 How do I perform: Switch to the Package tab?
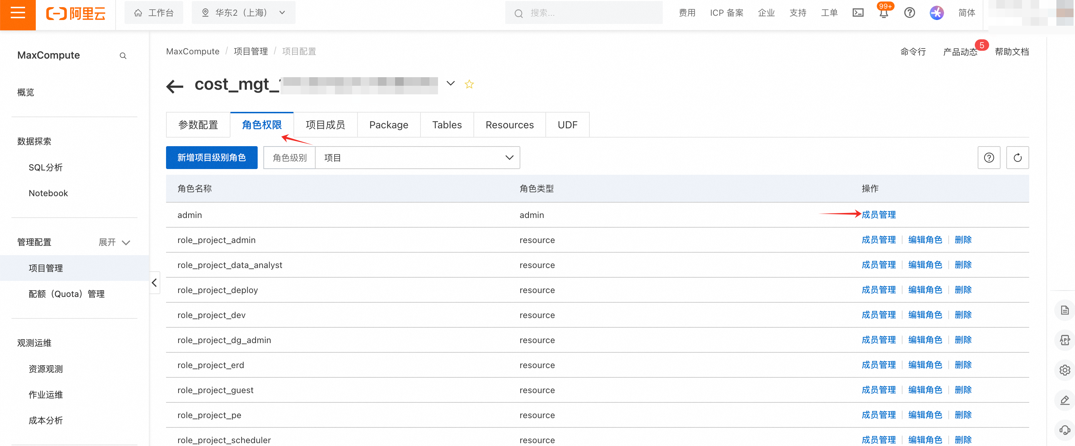(x=389, y=125)
